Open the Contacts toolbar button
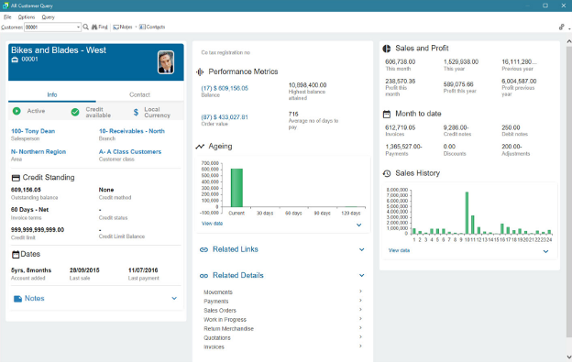 tap(152, 27)
